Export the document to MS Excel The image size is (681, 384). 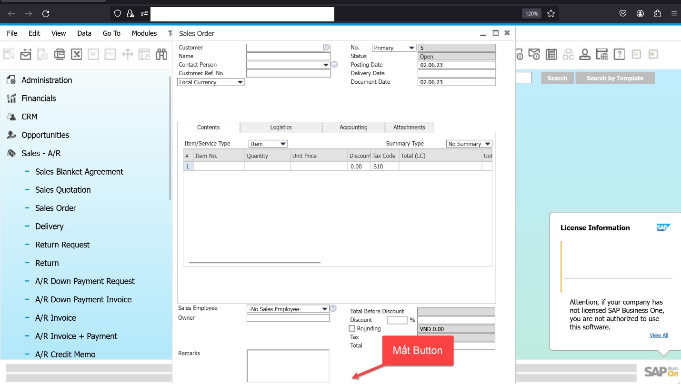coord(76,54)
